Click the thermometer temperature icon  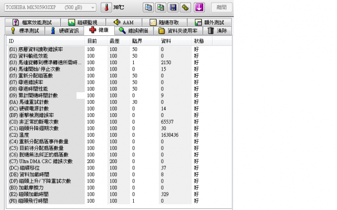point(106,7)
